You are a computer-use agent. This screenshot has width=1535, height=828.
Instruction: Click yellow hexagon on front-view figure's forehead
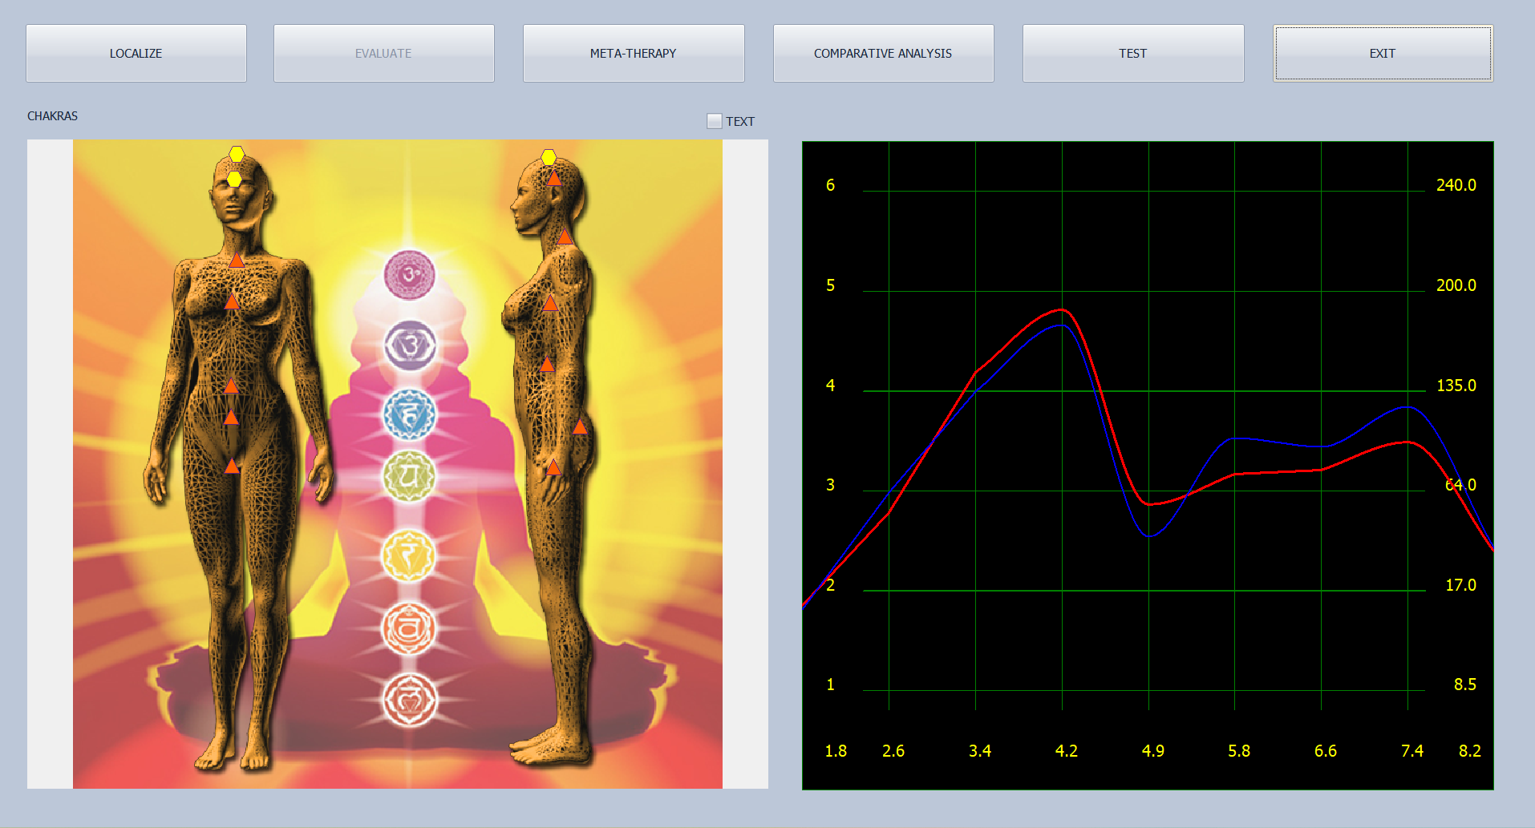(234, 180)
